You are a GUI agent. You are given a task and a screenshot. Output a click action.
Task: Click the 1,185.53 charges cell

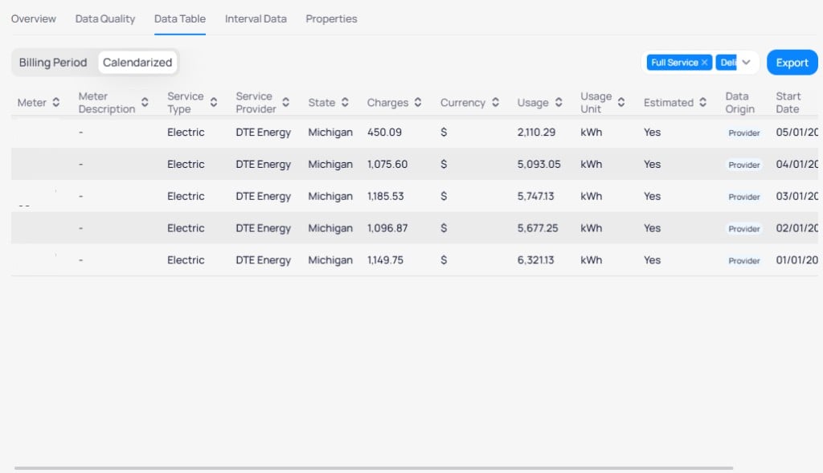[385, 196]
